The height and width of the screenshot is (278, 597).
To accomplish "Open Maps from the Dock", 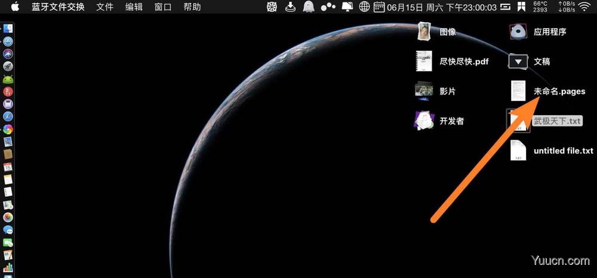I will coord(8,205).
